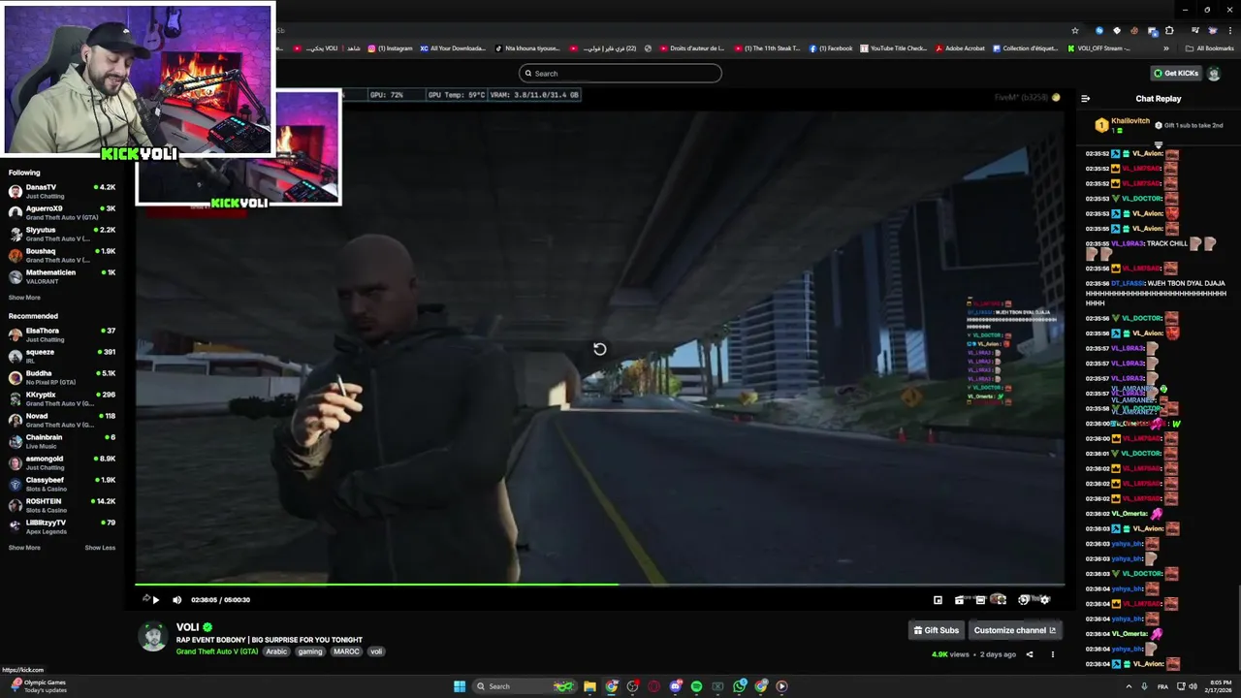Open Discord from the taskbar
Viewport: 1241px width, 698px height.
[676, 686]
